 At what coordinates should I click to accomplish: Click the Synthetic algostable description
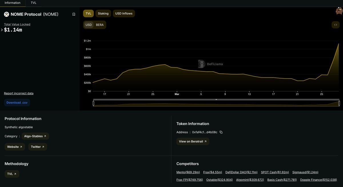tap(19, 127)
